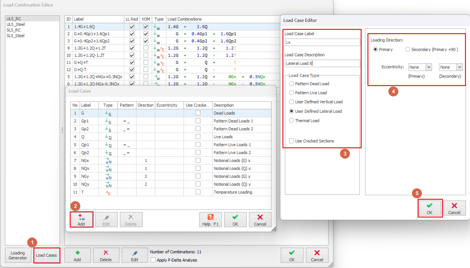Click the Load Cases button
The width and height of the screenshot is (470, 268).
click(x=46, y=255)
